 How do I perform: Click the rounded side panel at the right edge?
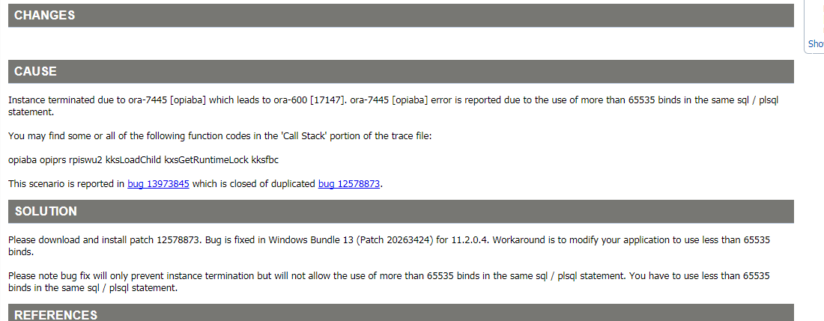click(x=814, y=26)
